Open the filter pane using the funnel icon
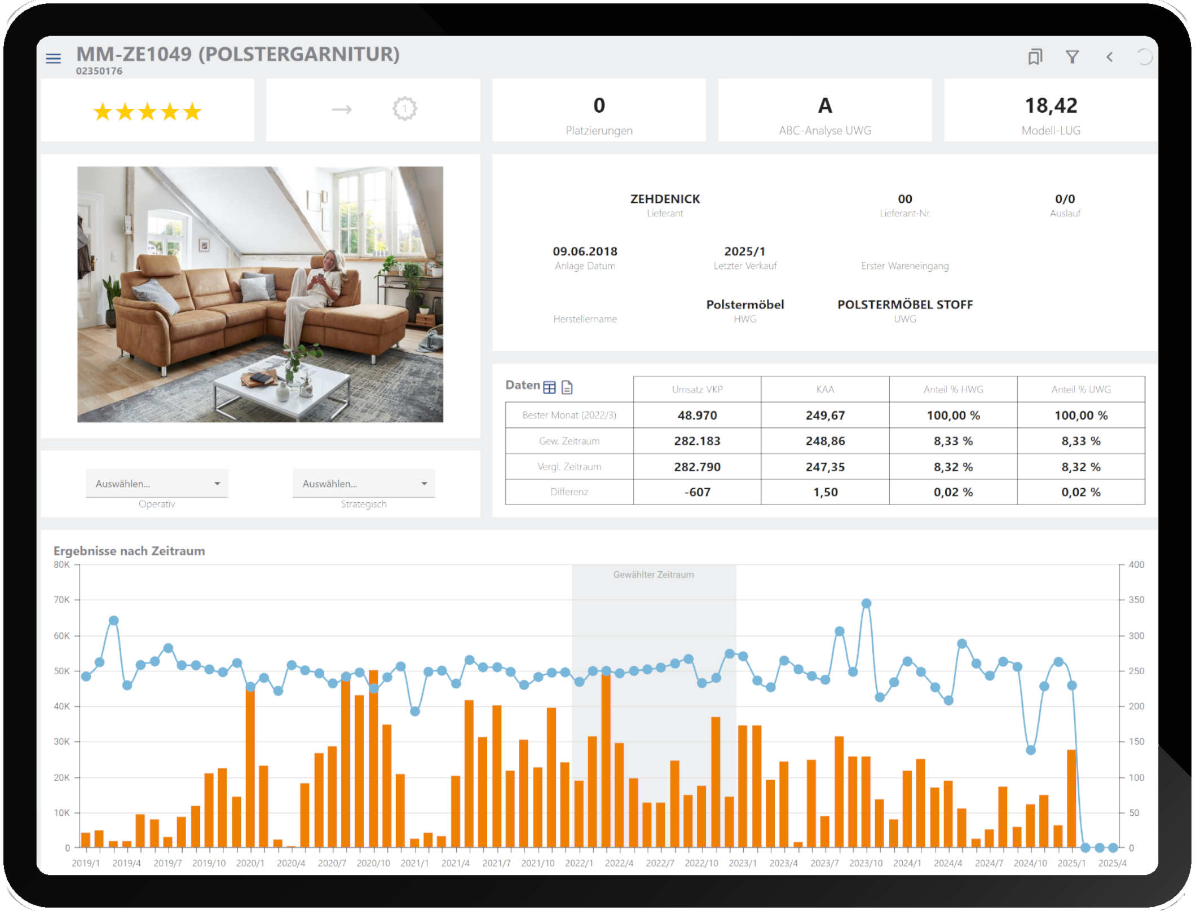This screenshot has height=911, width=1196. 1073,57
